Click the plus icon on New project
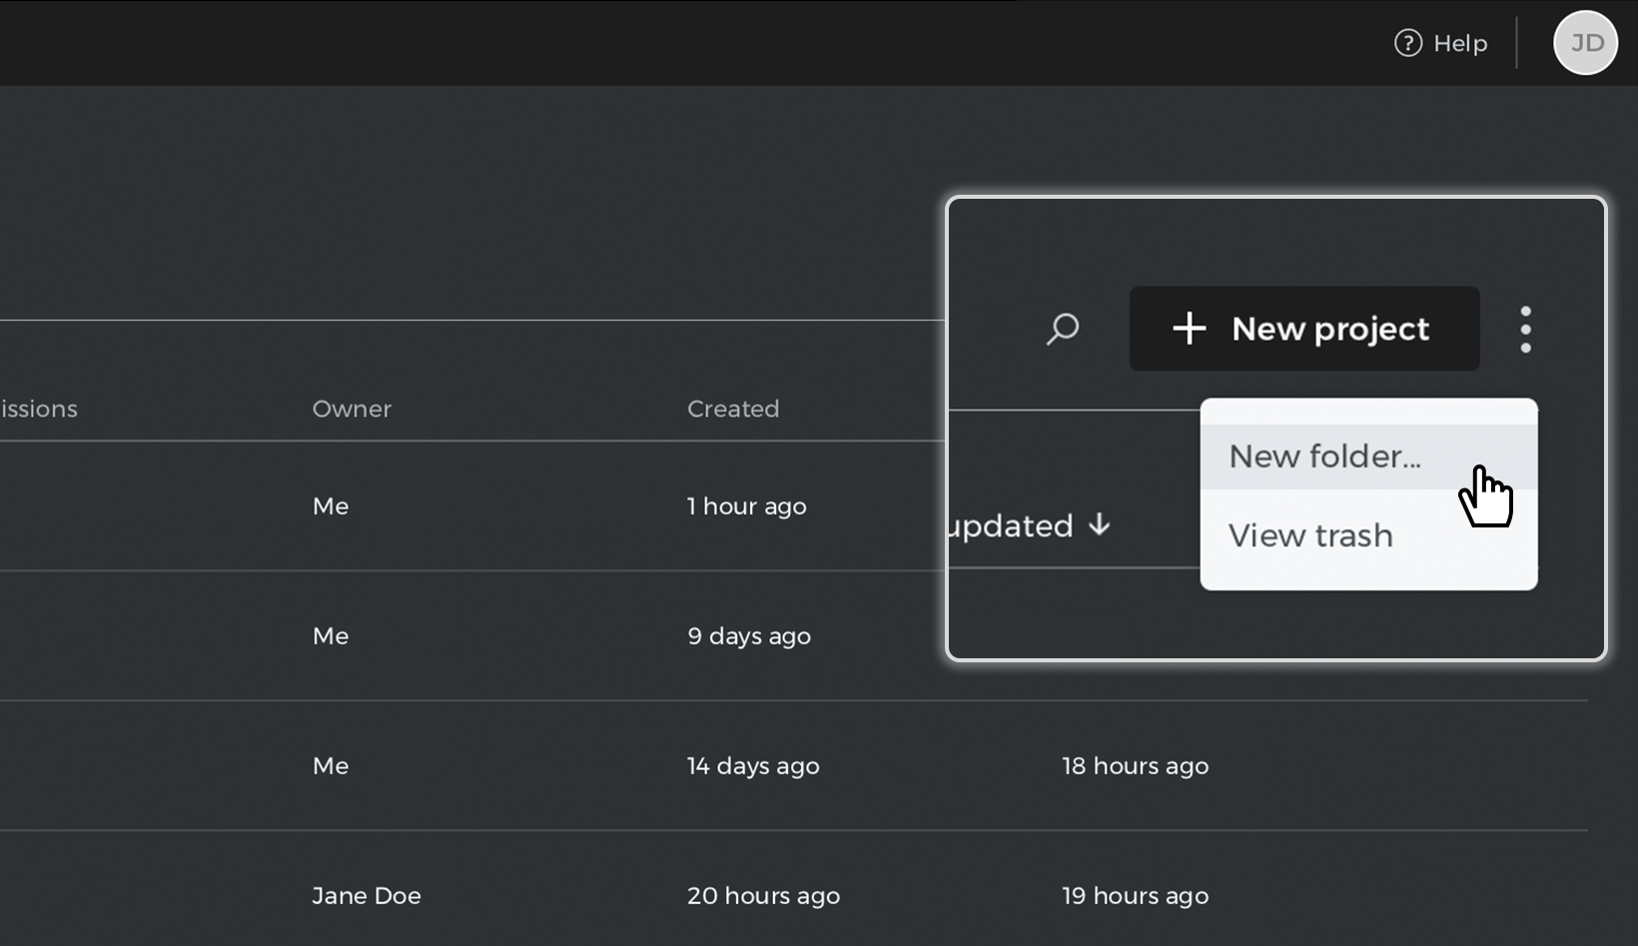1638x946 pixels. pos(1189,329)
